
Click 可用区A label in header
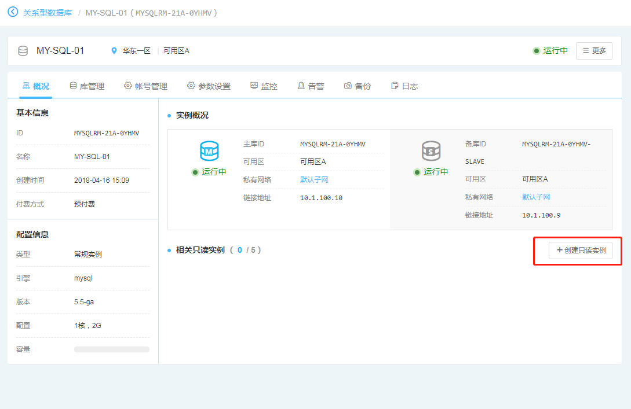[176, 51]
